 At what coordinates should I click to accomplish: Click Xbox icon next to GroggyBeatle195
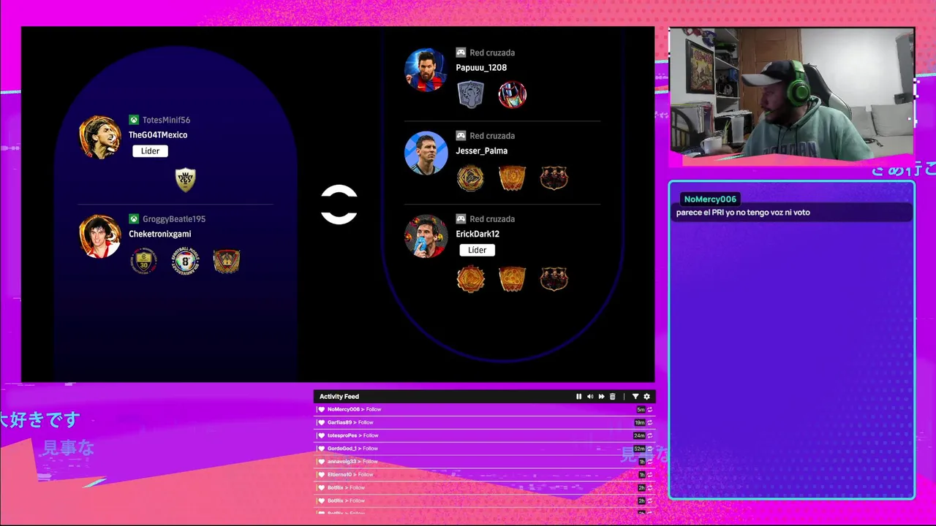pyautogui.click(x=134, y=219)
